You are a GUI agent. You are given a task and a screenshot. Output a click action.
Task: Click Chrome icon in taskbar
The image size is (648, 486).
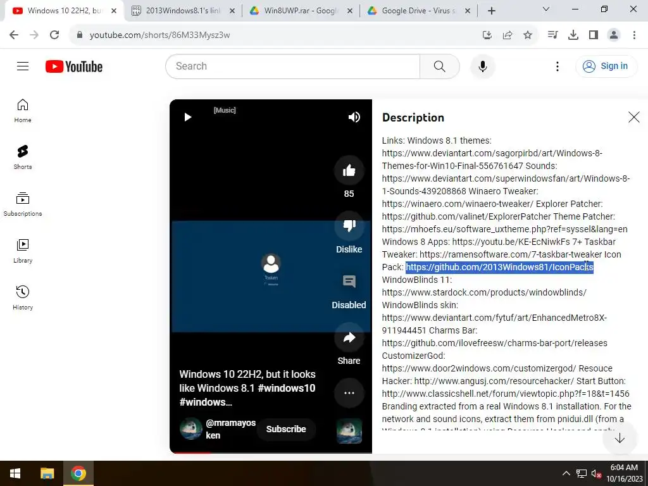click(78, 473)
